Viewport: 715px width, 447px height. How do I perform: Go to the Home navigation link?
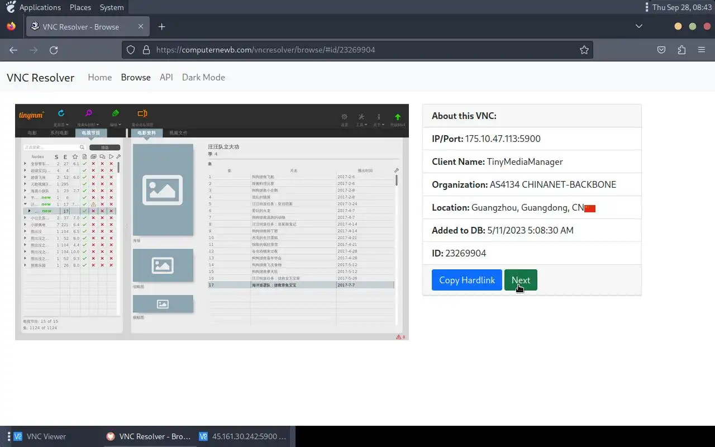click(100, 77)
